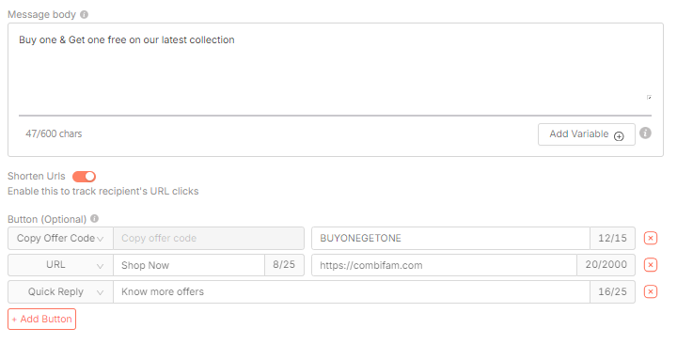Toggle the Shorten Urls switch off
677x344 pixels.
coord(84,176)
